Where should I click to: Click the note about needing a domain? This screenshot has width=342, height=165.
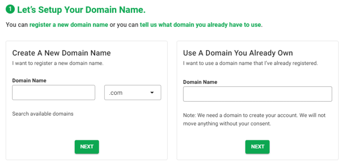coord(254,120)
